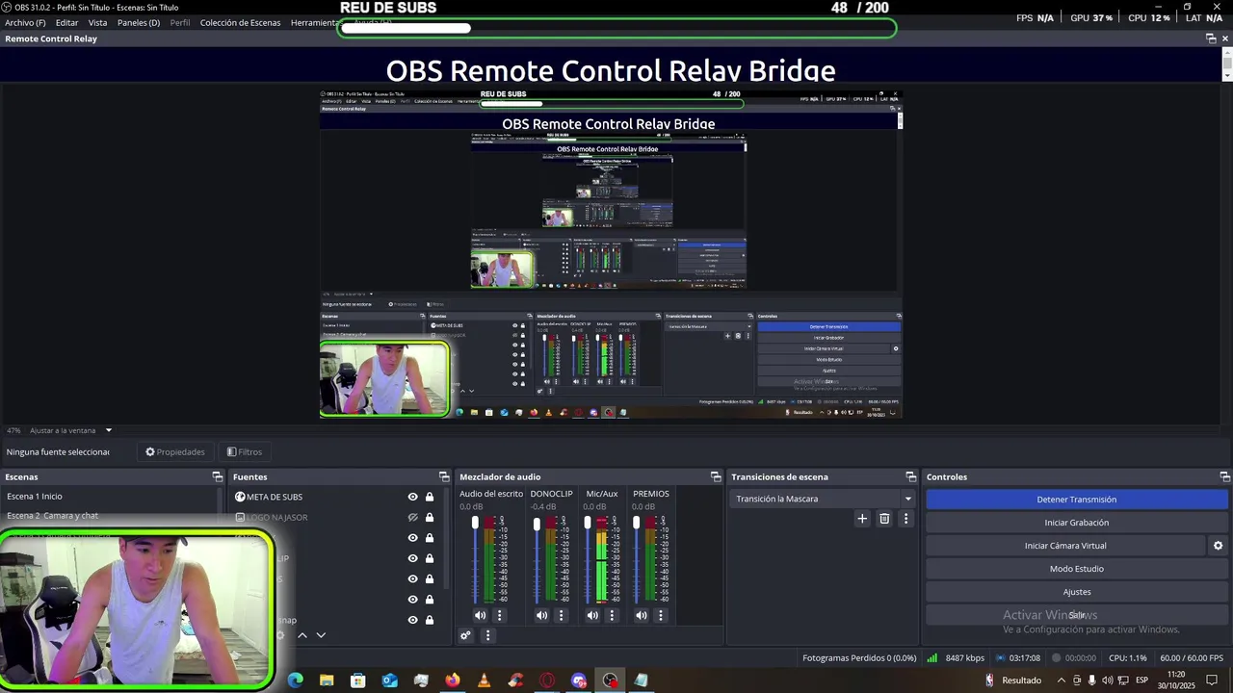1233x693 pixels.
Task: Open source Filtros button
Action: (245, 451)
